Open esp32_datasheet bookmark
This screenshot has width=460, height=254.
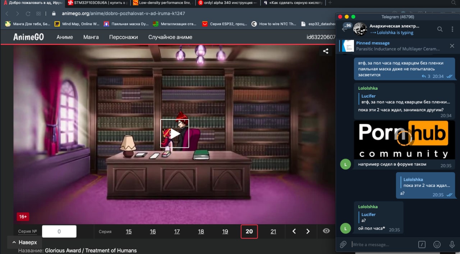coord(318,24)
